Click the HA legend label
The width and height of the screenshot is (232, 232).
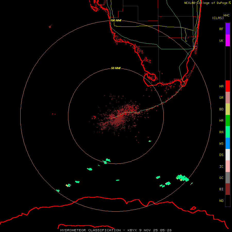(x=221, y=86)
